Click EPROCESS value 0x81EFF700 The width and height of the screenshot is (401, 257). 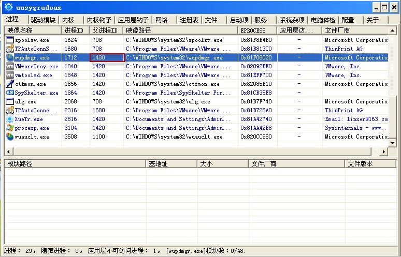[256, 75]
